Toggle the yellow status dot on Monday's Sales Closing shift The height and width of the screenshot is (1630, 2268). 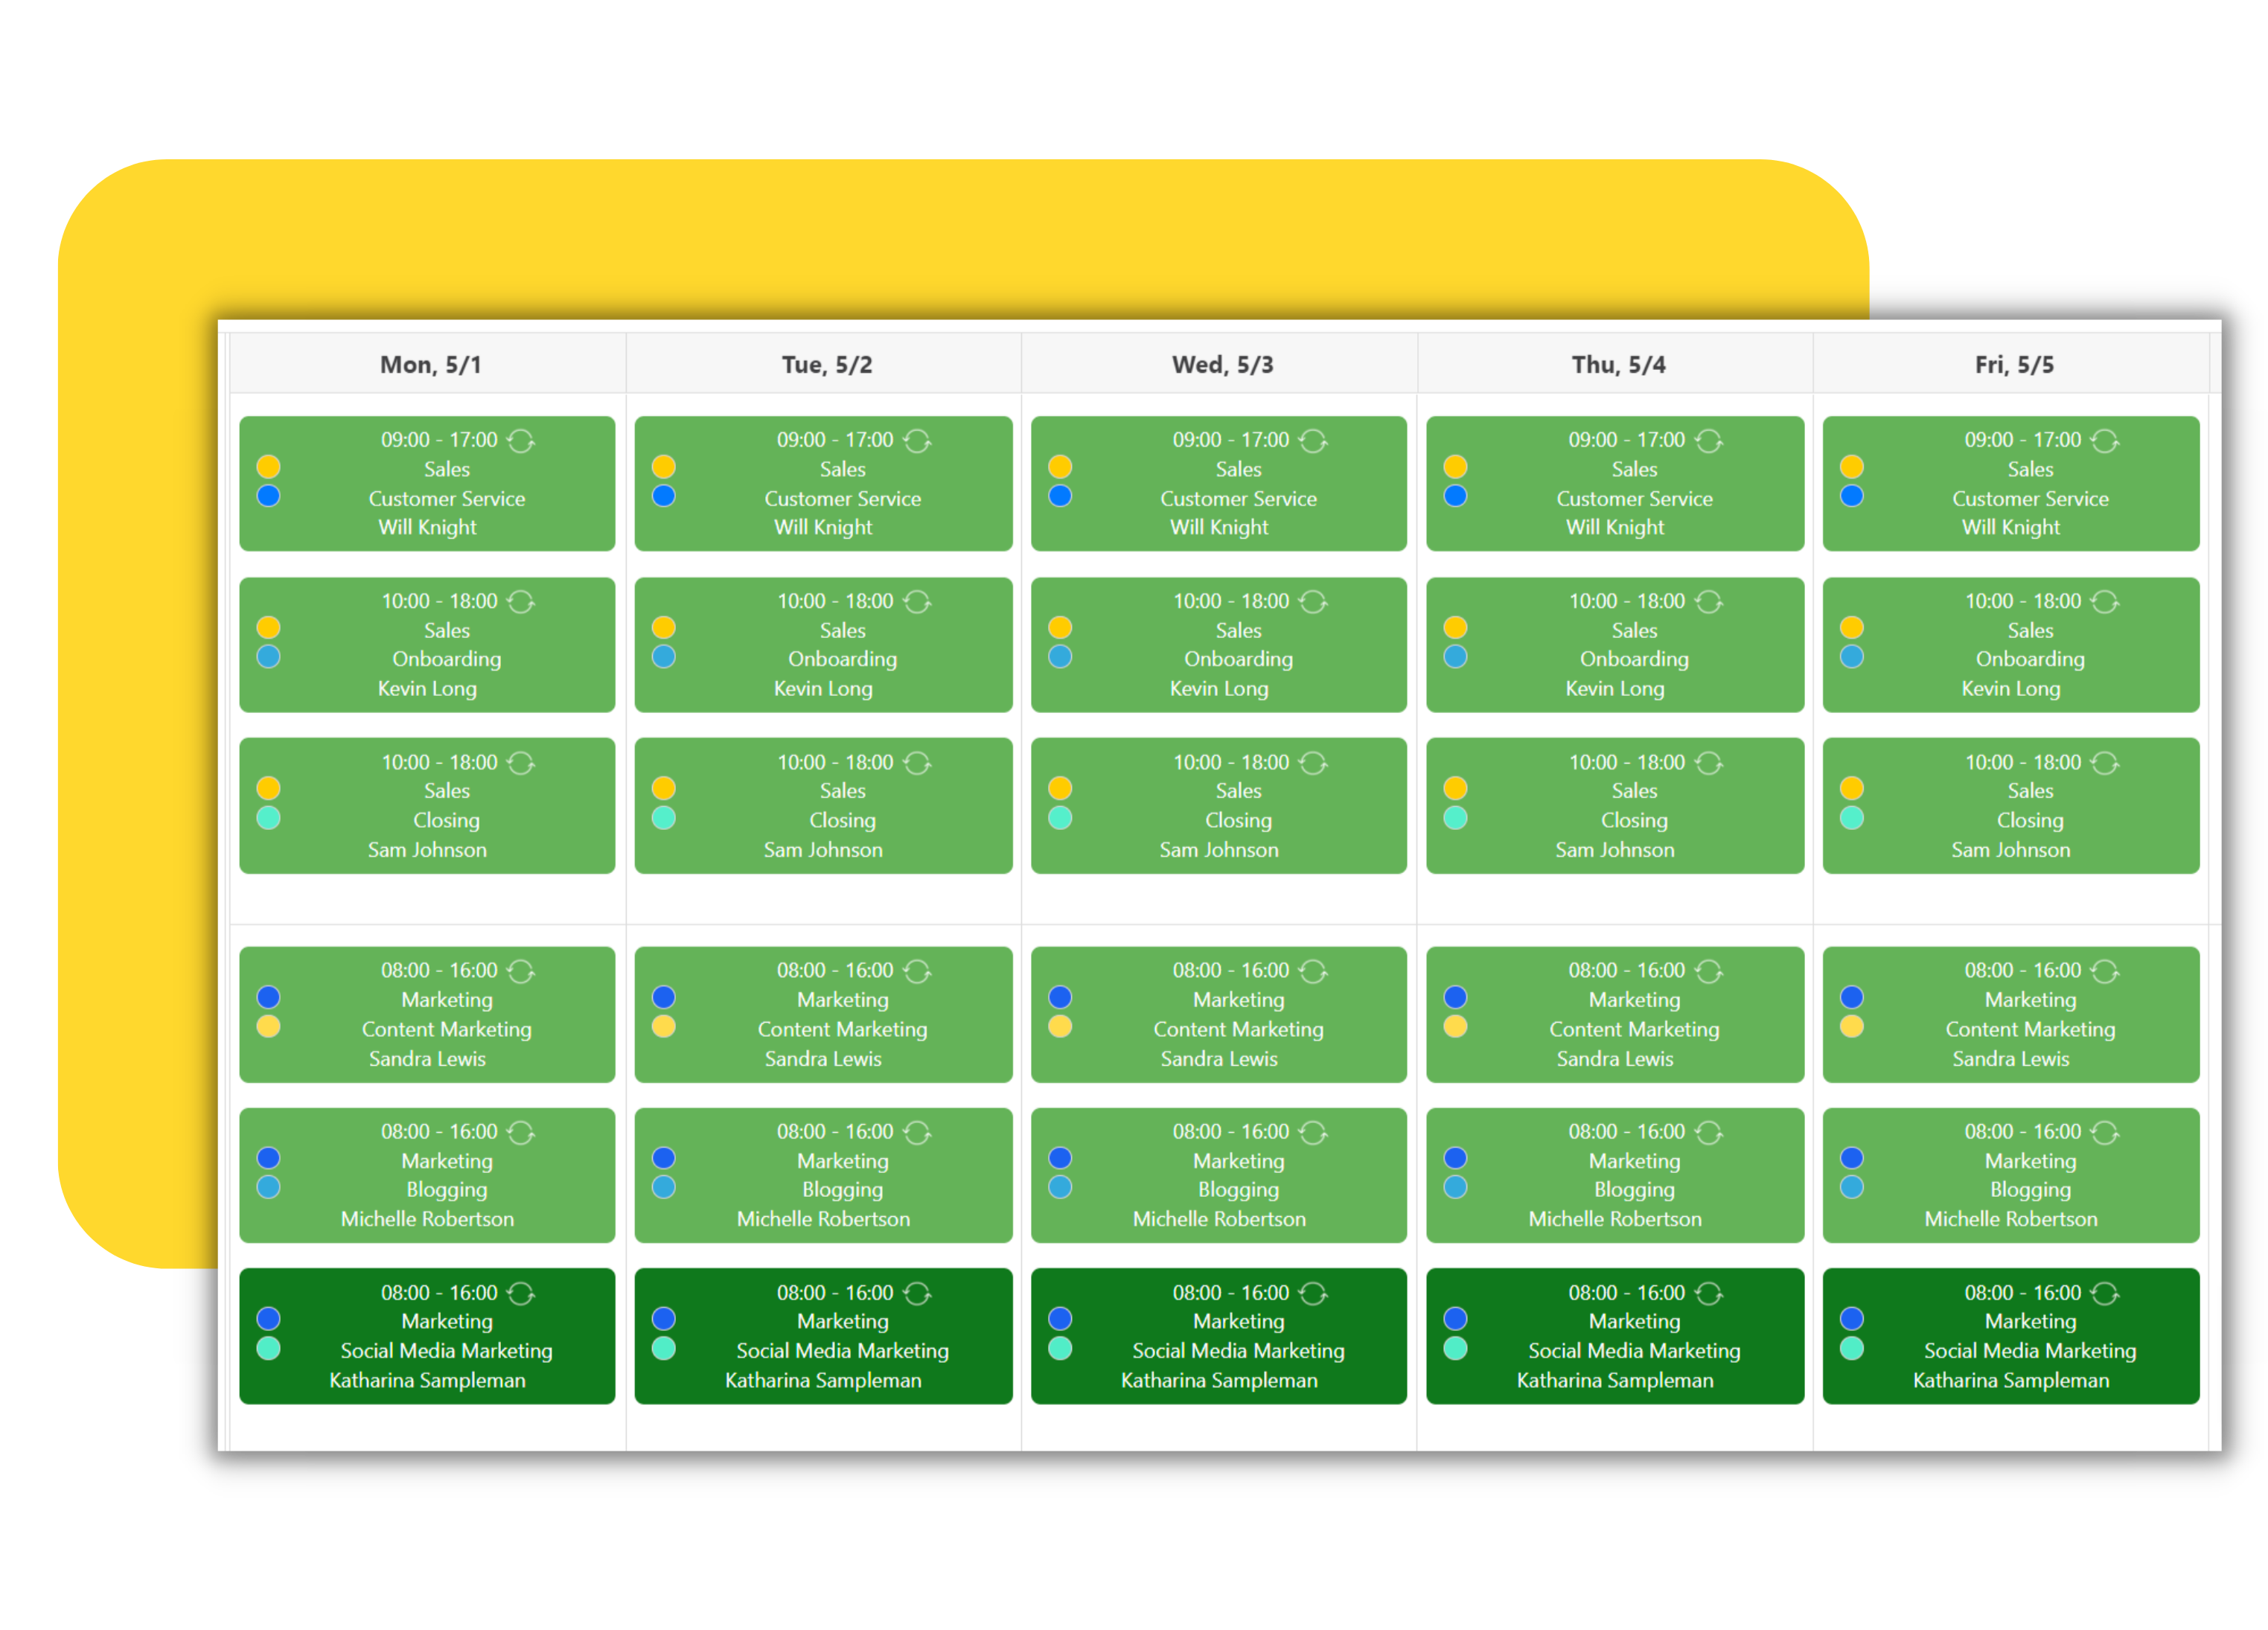(x=268, y=788)
